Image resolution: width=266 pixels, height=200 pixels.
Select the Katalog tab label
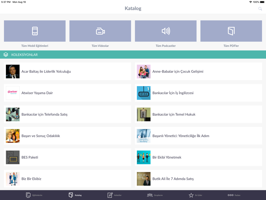(78, 195)
